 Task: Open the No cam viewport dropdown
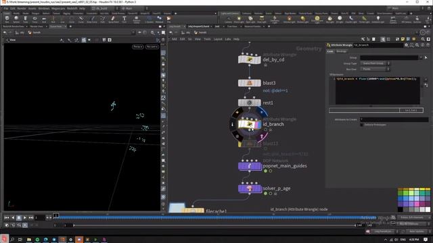[152, 47]
